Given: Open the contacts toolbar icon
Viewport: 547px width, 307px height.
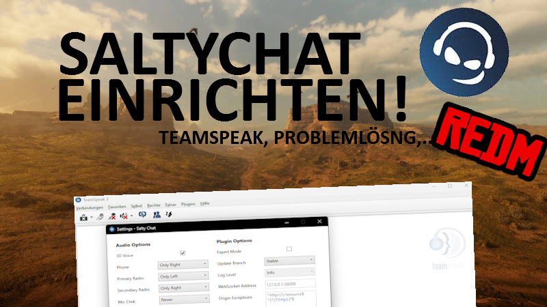Looking at the screenshot, I should [x=157, y=214].
